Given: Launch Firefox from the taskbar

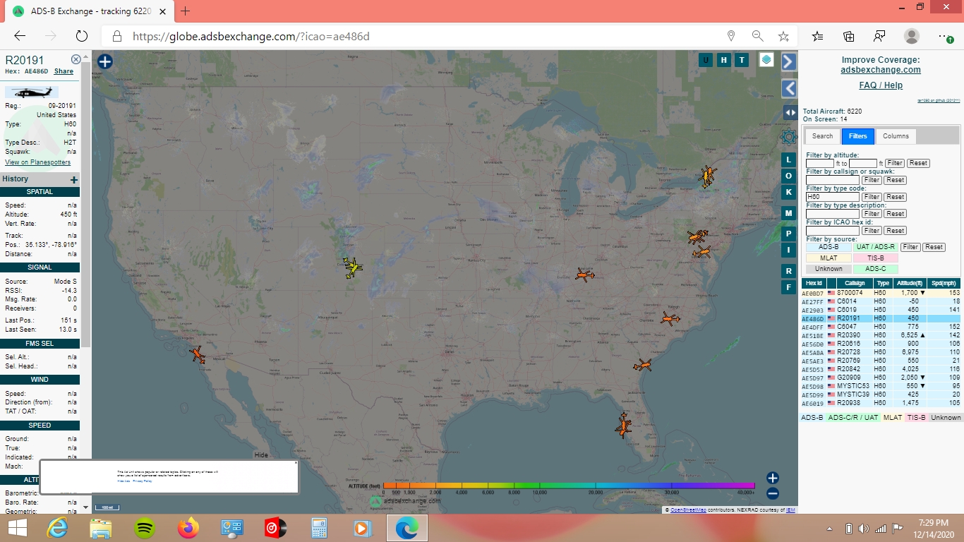Looking at the screenshot, I should click(188, 527).
